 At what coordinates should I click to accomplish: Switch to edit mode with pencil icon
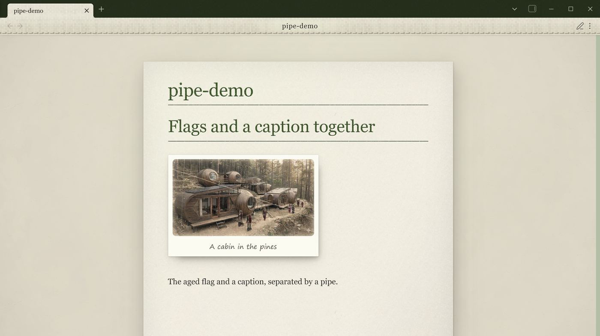coord(580,26)
